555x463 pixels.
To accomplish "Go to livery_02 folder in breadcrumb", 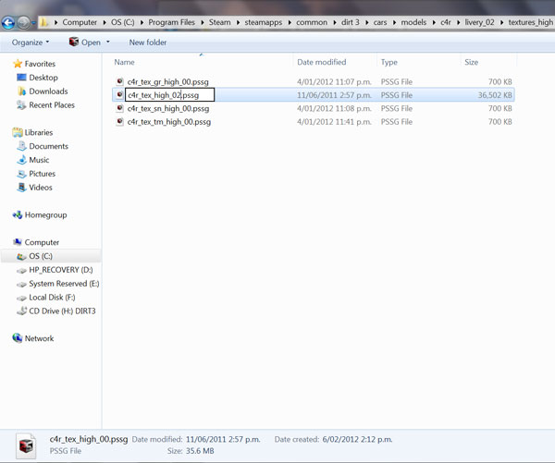I will point(479,22).
